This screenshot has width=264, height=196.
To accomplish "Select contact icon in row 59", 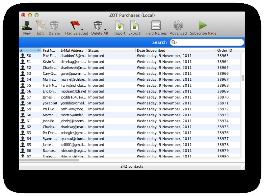I will pos(23,109).
